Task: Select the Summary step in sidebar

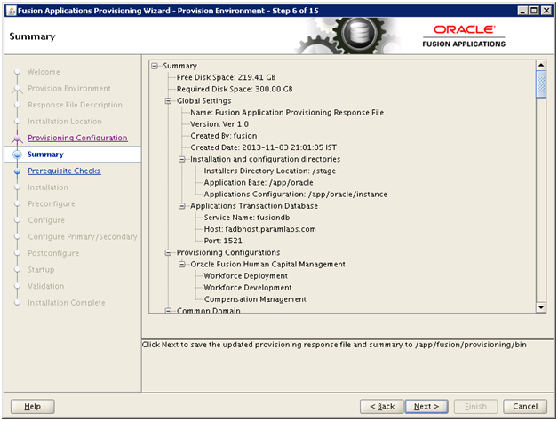Action: tap(45, 155)
